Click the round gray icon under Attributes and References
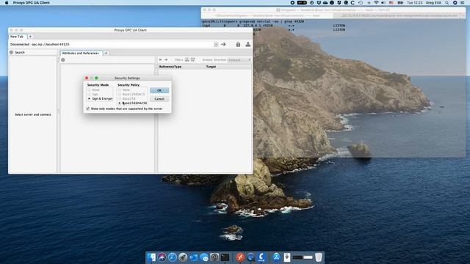This screenshot has width=470, height=264. tap(63, 60)
